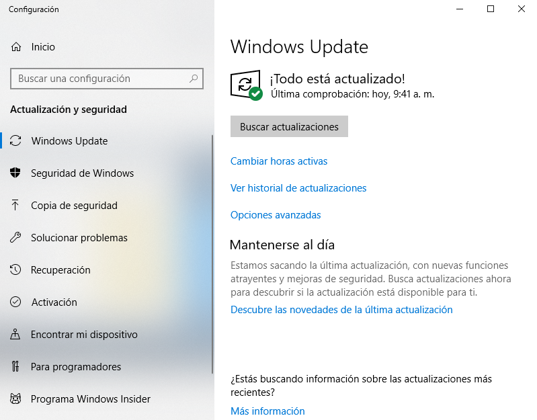The height and width of the screenshot is (420, 537).
Task: Click the Copia de seguridad upload arrow icon
Action: pos(15,205)
